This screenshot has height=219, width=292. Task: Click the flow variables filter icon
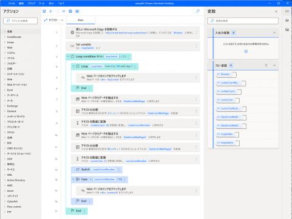tap(266, 66)
